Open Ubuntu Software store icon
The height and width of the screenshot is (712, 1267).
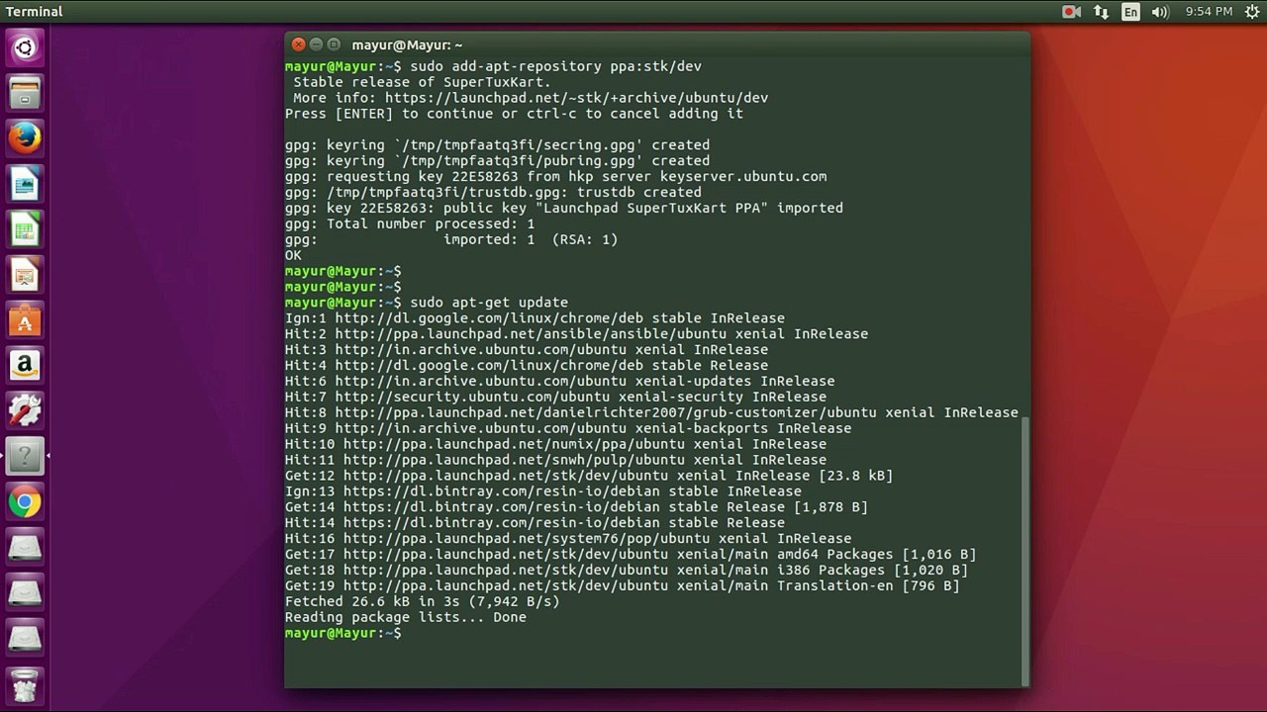point(25,321)
